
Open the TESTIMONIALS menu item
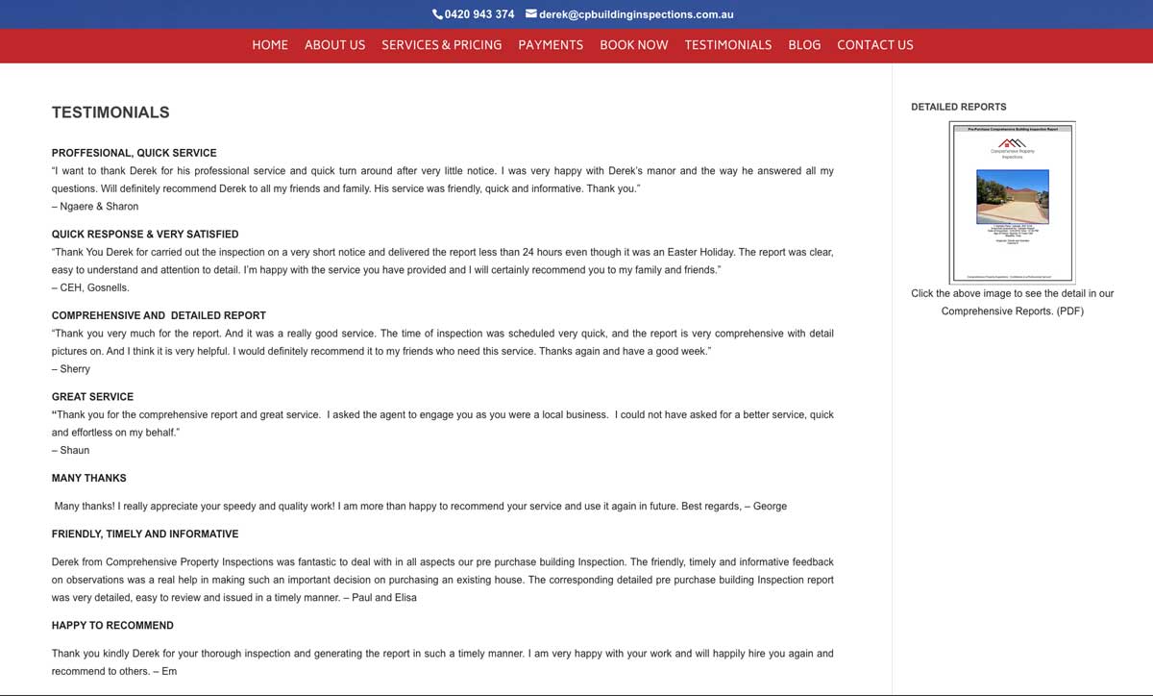(x=727, y=45)
